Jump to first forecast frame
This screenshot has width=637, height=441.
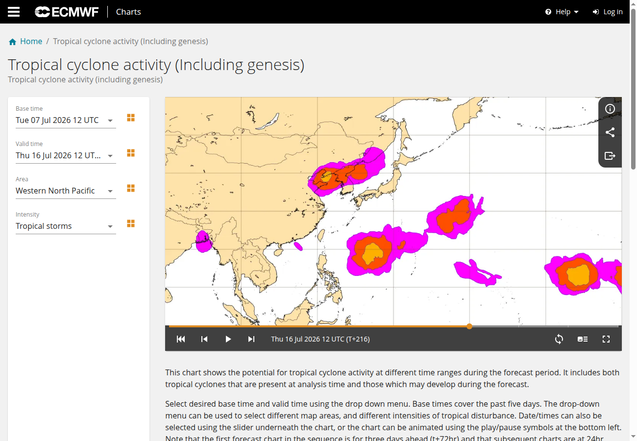click(x=181, y=339)
